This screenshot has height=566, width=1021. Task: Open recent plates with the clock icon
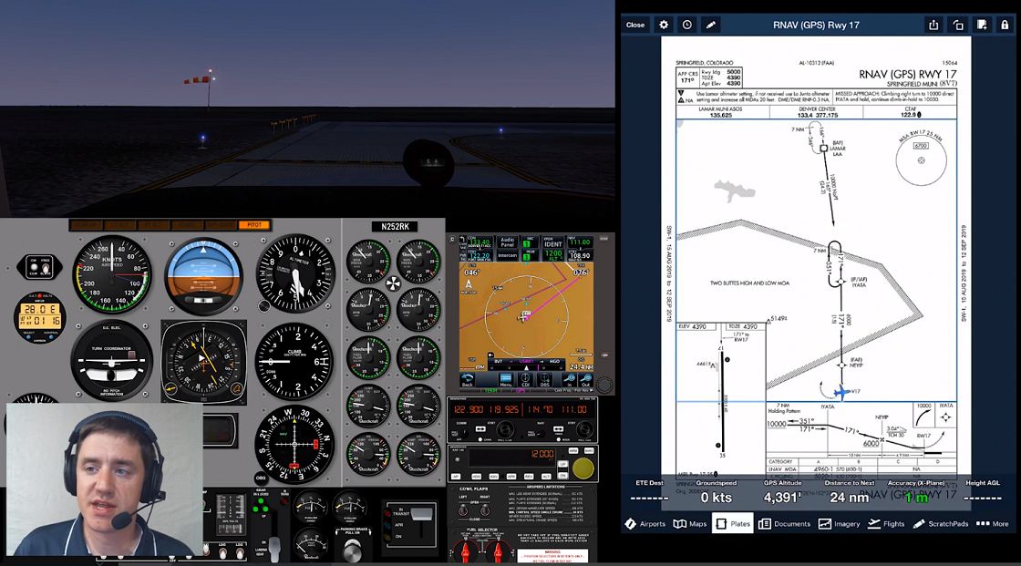coord(686,25)
